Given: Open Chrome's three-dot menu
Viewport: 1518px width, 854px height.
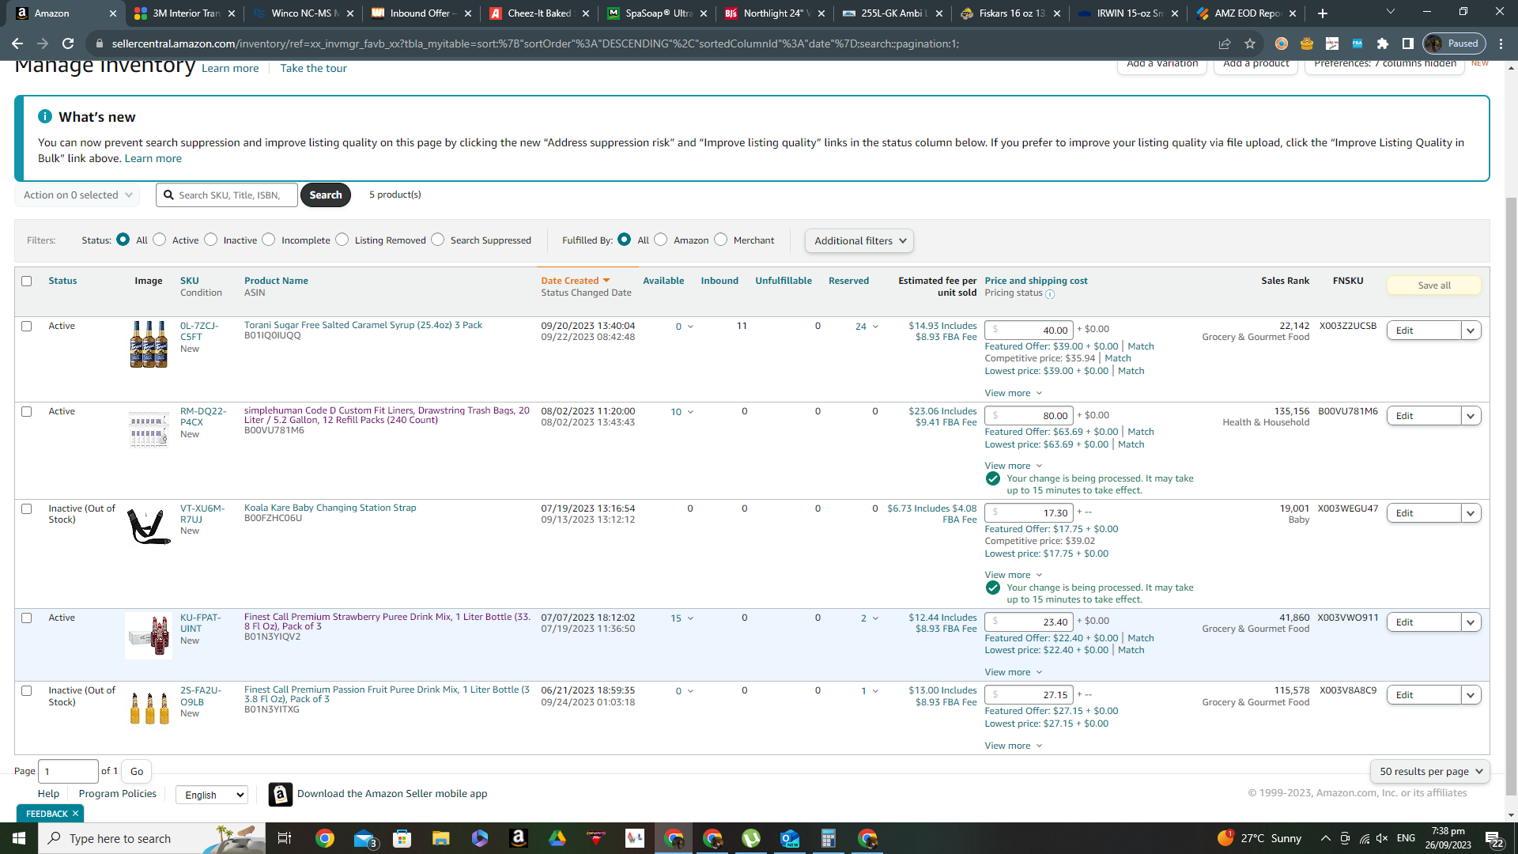Looking at the screenshot, I should [x=1501, y=43].
